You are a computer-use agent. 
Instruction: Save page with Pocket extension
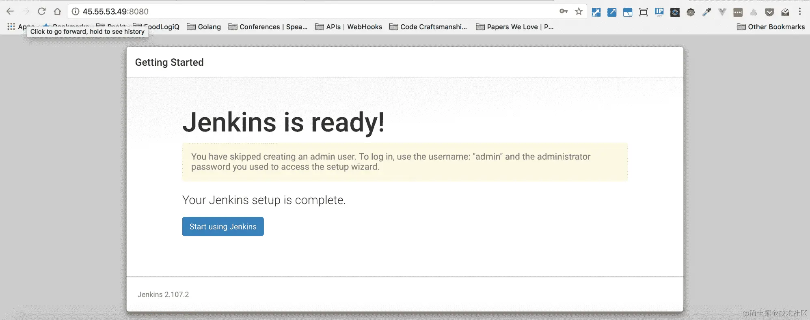[769, 12]
